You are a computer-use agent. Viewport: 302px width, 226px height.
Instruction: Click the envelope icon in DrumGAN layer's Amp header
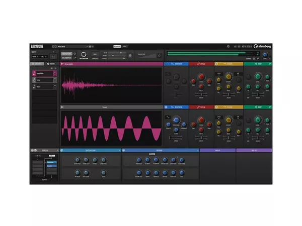[269, 64]
